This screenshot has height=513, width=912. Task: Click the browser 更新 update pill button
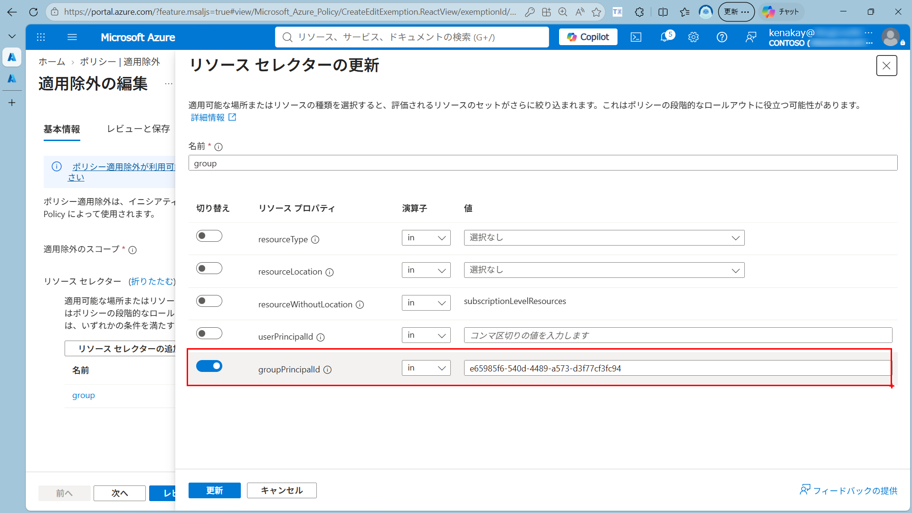click(x=736, y=12)
